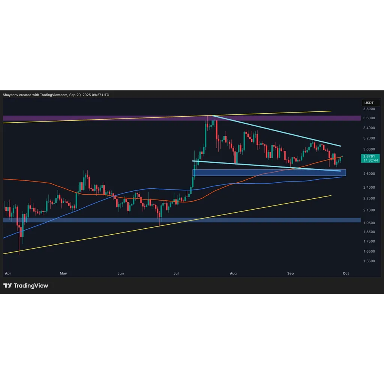Click the 14:32:44 countdown timer
Viewport: 384px width, 384px height.
[x=370, y=160]
